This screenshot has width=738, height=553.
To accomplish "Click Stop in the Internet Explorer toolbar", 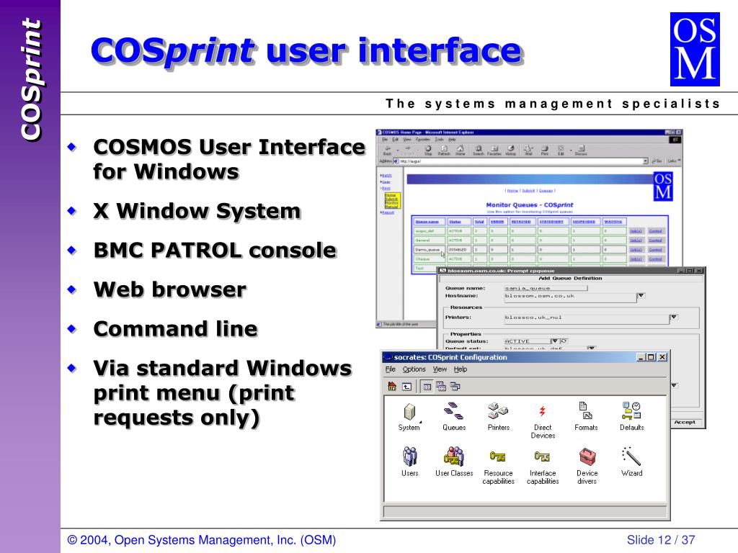I will point(428,150).
